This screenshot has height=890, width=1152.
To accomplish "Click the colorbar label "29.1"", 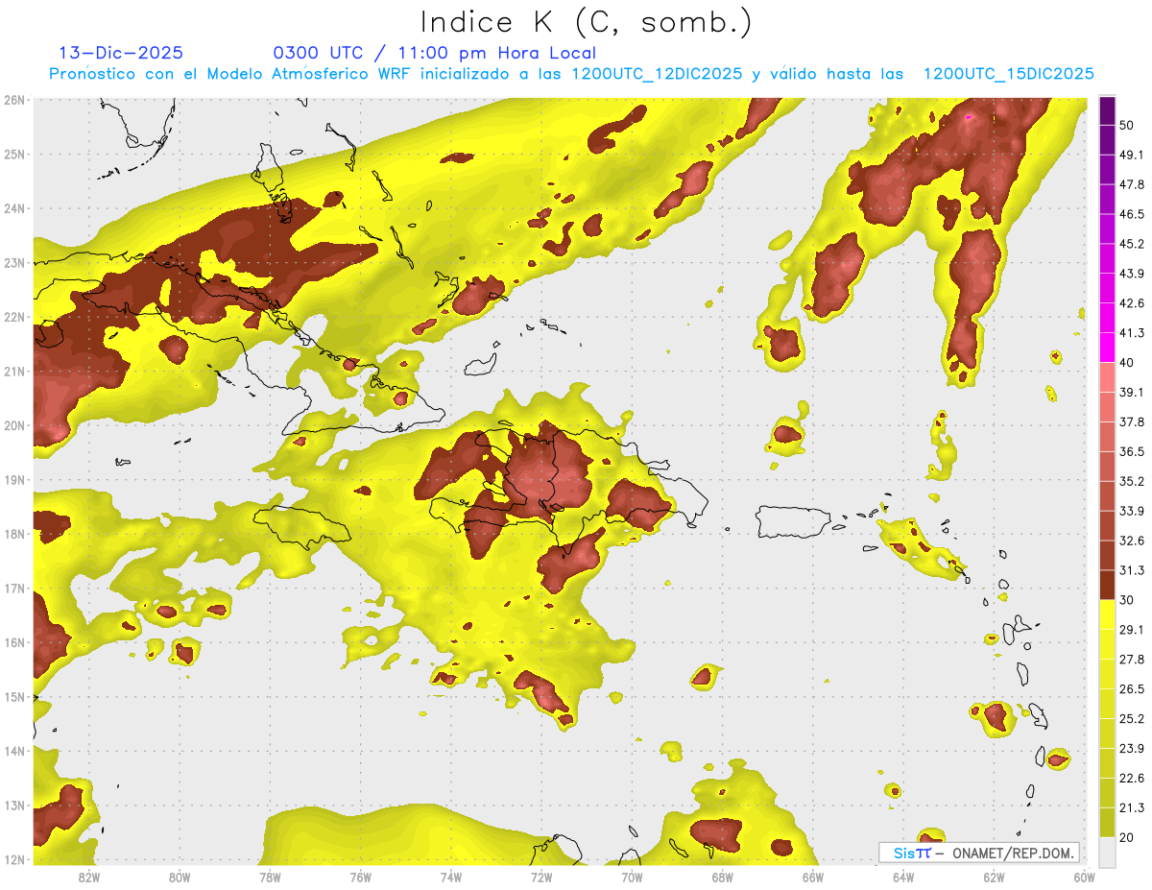I will (1132, 630).
